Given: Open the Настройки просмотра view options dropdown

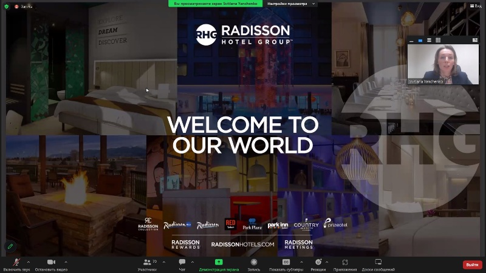Looking at the screenshot, I should click(x=291, y=4).
